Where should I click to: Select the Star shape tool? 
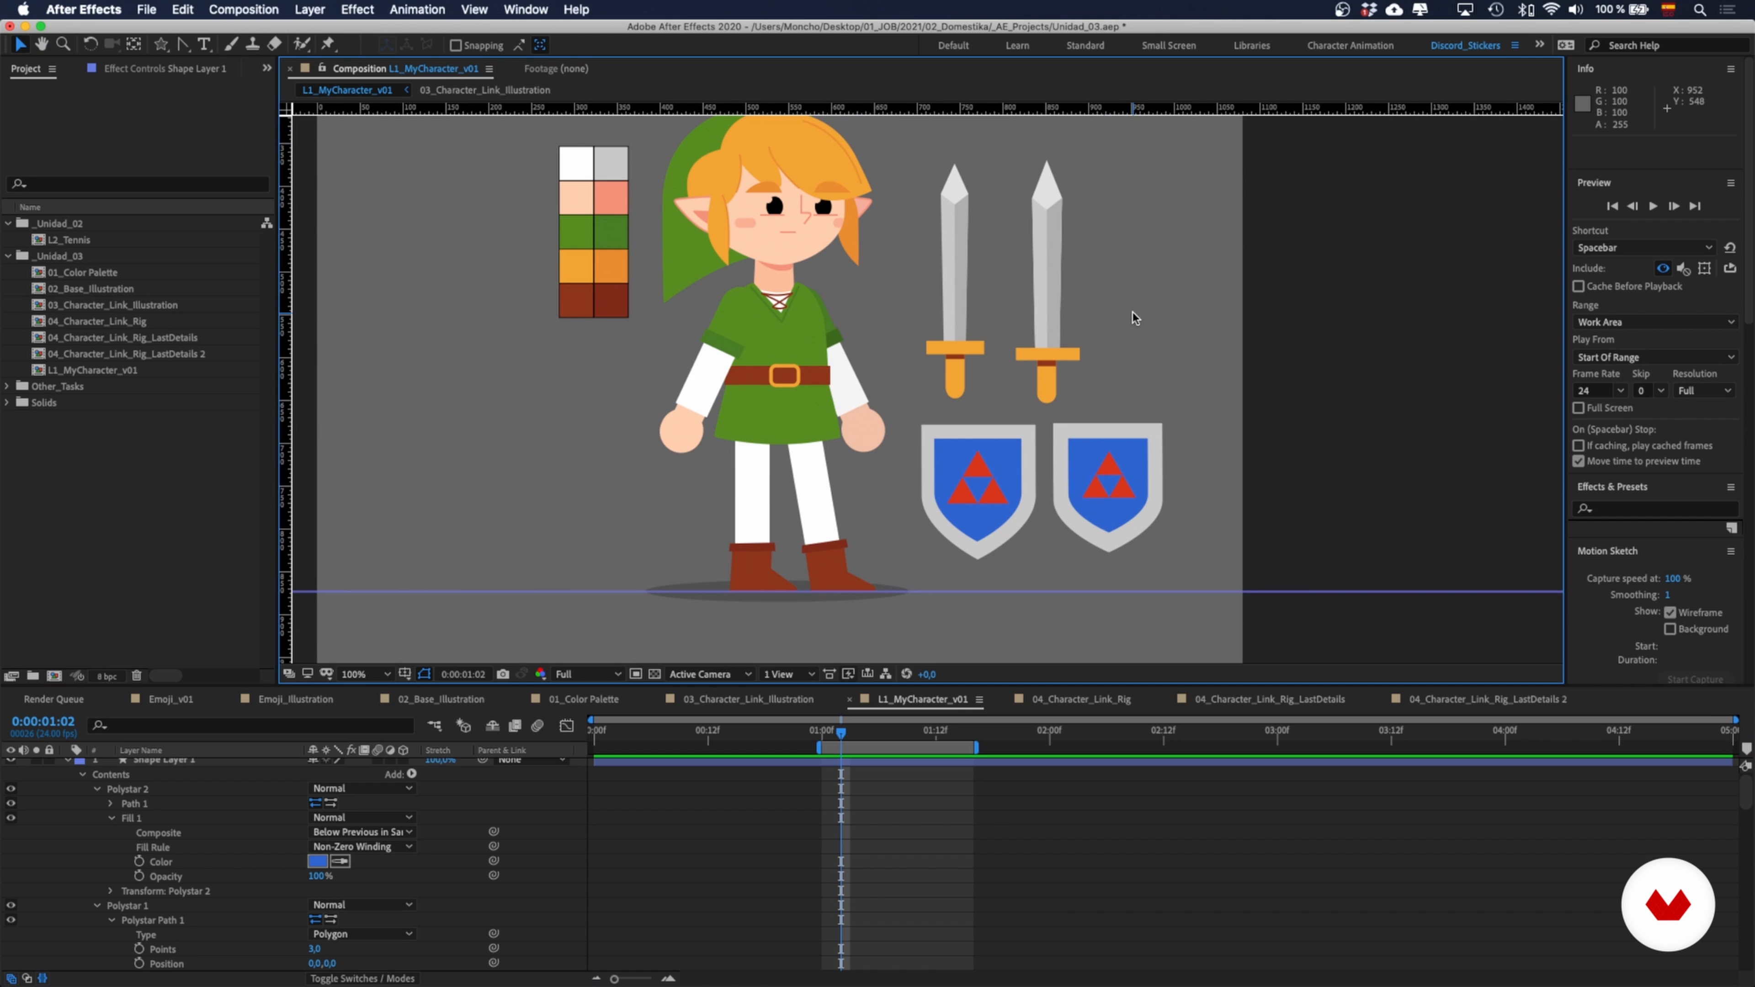click(161, 44)
